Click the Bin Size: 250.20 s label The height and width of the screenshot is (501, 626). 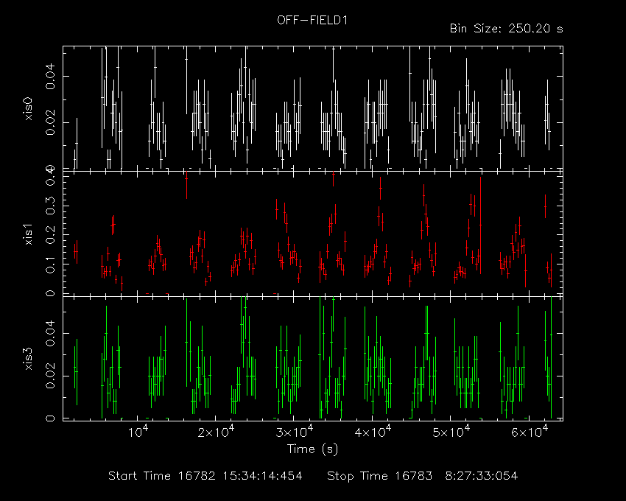(506, 29)
